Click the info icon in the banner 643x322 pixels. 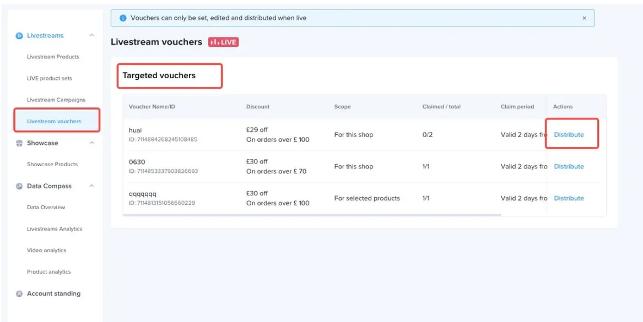tap(123, 18)
